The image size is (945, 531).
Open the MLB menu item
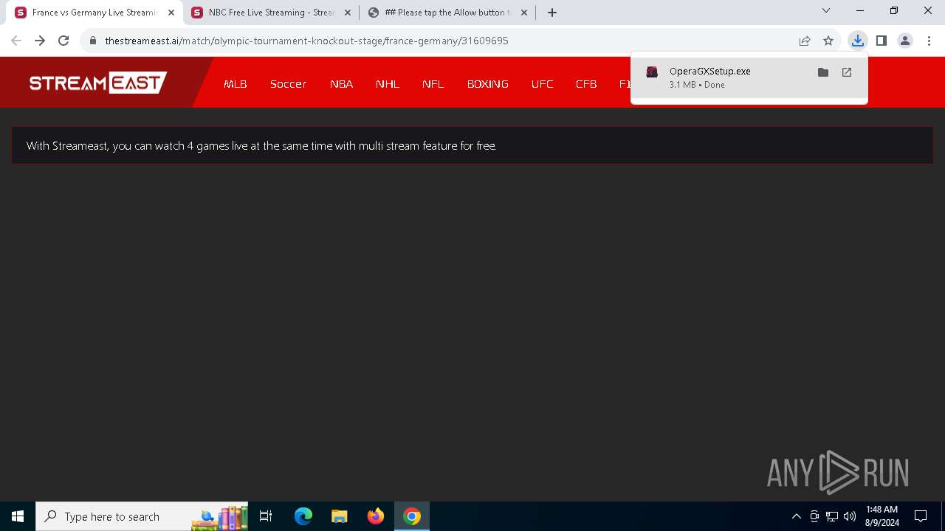pos(236,84)
